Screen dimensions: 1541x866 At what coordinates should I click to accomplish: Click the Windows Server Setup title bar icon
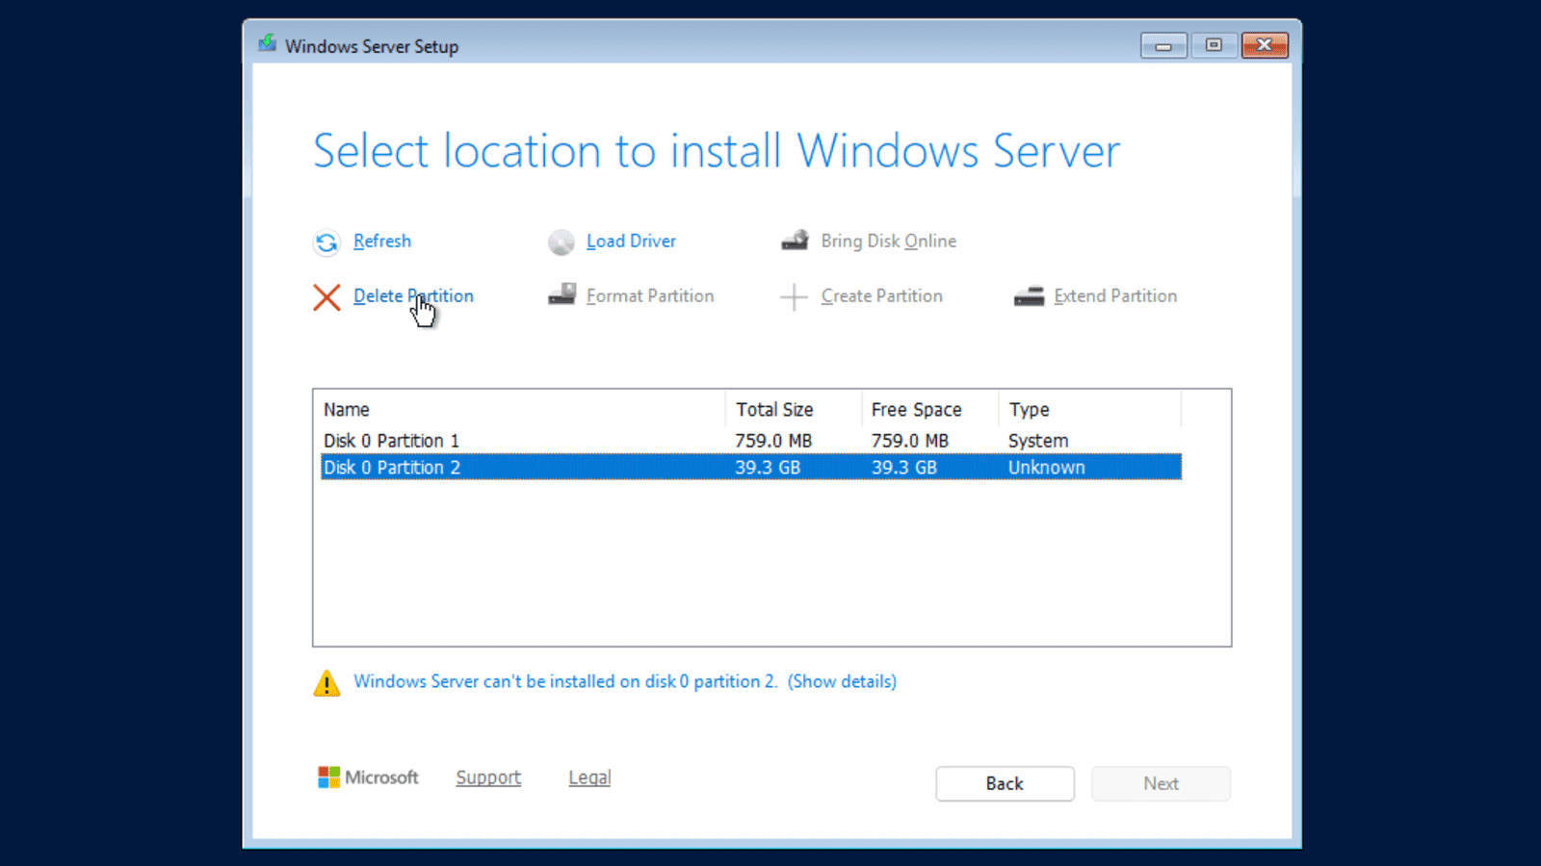pos(268,44)
